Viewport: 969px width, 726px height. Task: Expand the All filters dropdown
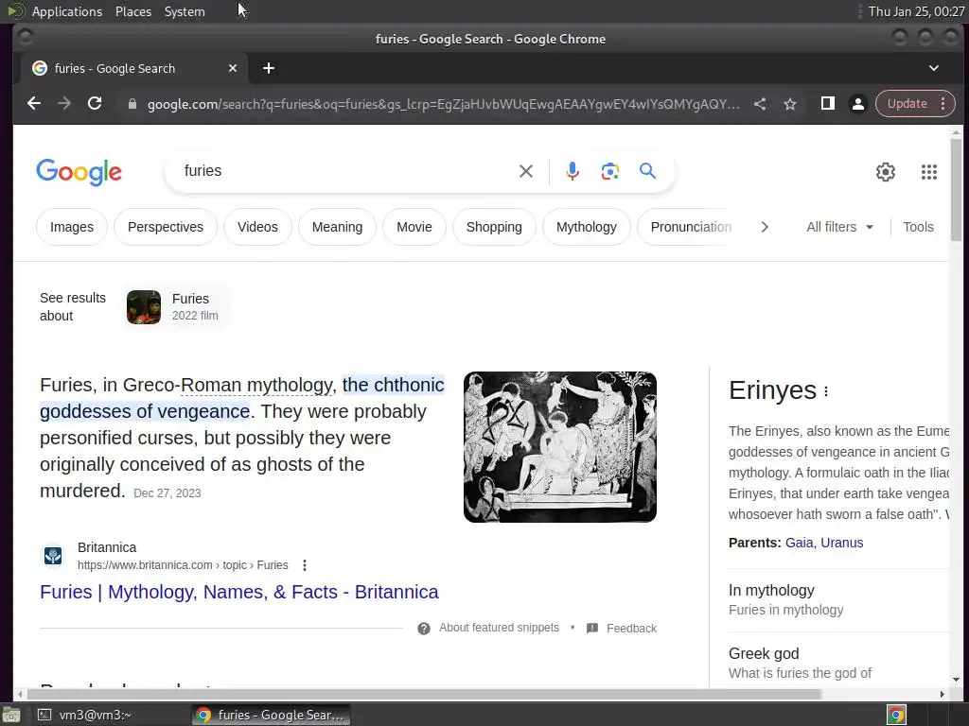[x=840, y=227]
